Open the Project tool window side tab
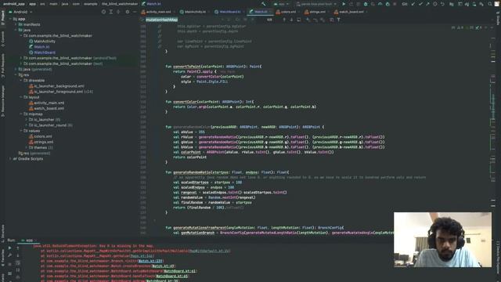Screen dimensions: 501x282 coord(2,18)
